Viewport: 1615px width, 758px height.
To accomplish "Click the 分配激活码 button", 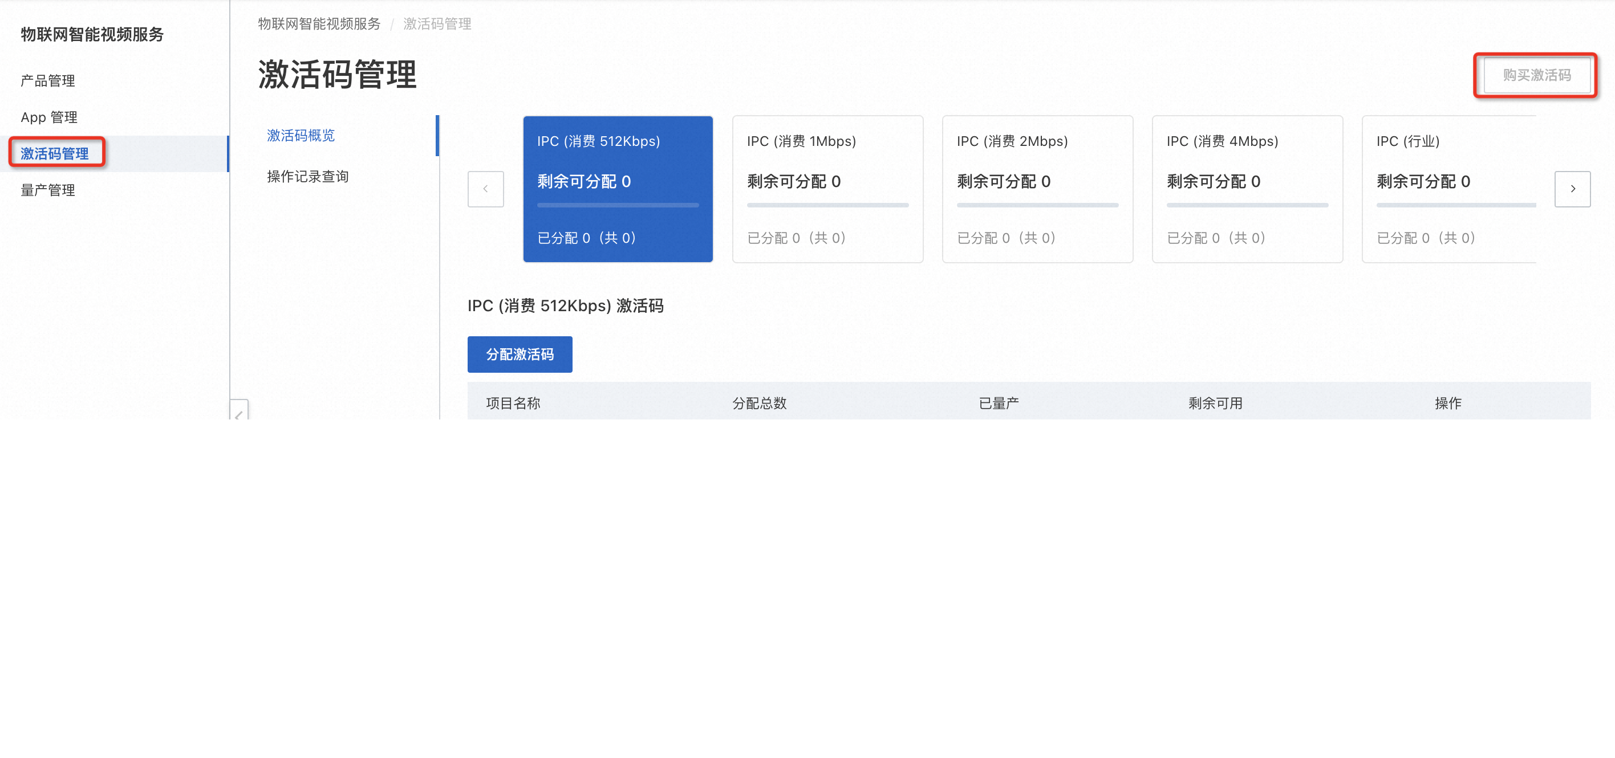I will pyautogui.click(x=519, y=354).
